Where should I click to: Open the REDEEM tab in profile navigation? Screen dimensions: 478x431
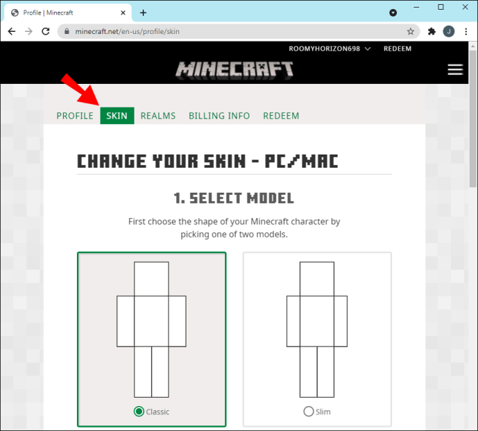[x=281, y=116]
